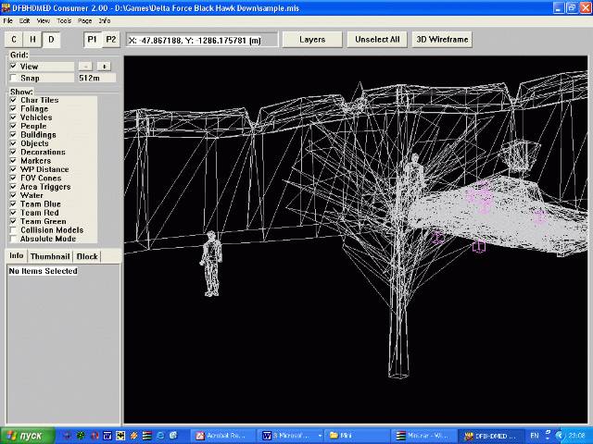Toggle Area Triggers checkbox
Image resolution: width=593 pixels, height=444 pixels.
tap(13, 187)
